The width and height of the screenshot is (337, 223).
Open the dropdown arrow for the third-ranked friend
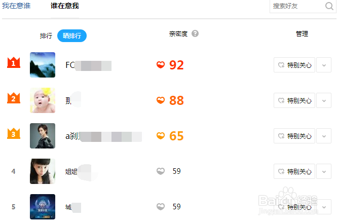(x=324, y=136)
